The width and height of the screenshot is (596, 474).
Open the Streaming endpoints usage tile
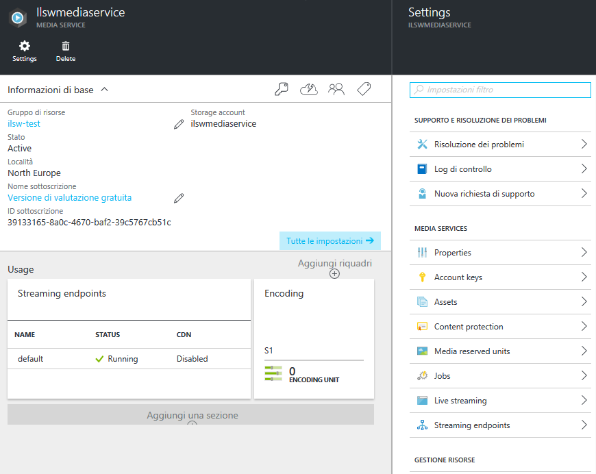pyautogui.click(x=129, y=338)
